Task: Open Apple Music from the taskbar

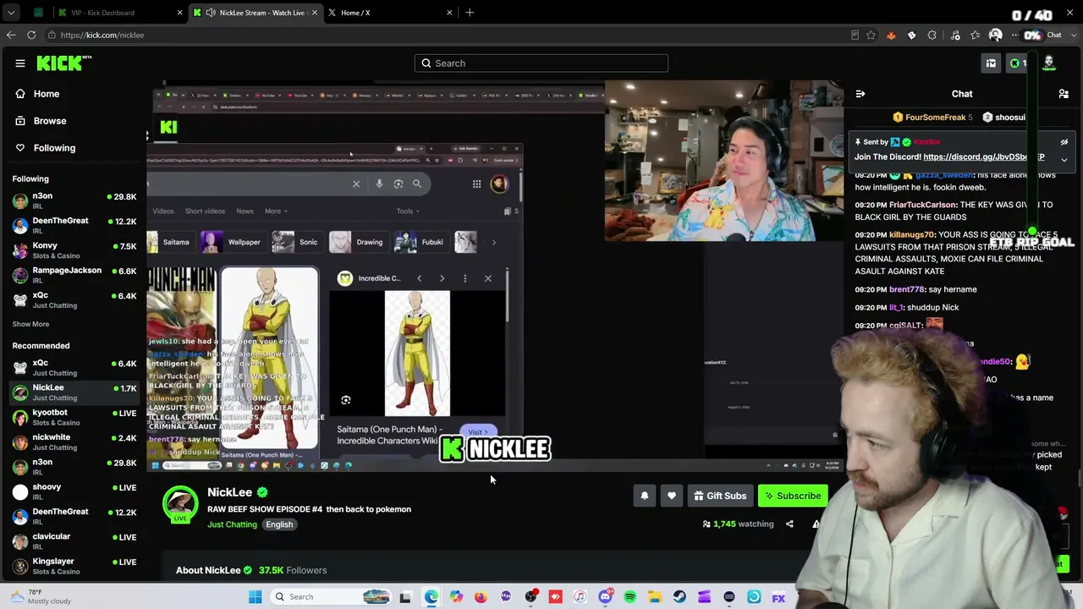Action: 580,597
